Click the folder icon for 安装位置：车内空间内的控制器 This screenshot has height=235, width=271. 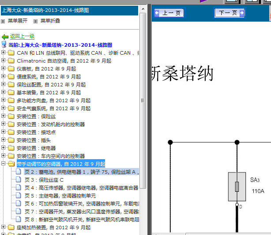coord(11,156)
